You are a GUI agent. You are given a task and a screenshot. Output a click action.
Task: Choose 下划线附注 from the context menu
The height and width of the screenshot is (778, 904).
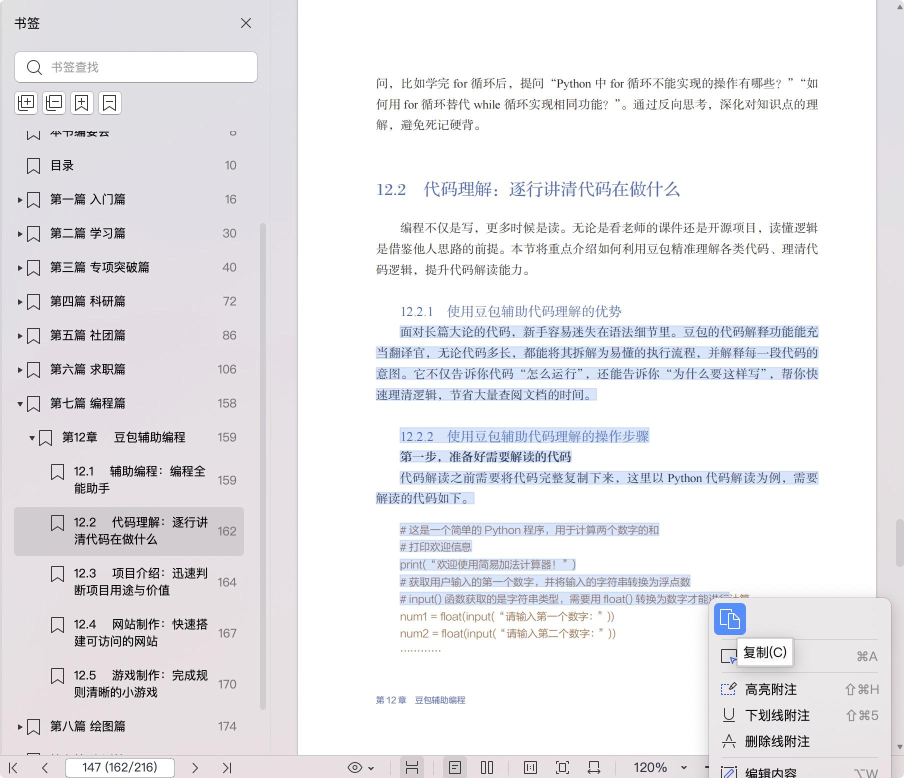click(800, 715)
